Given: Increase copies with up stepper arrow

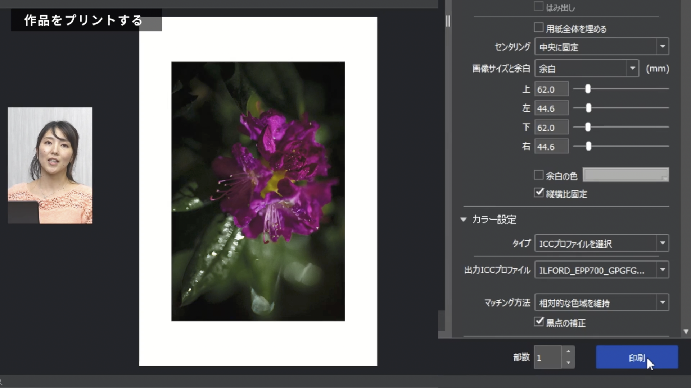Looking at the screenshot, I should coord(568,351).
